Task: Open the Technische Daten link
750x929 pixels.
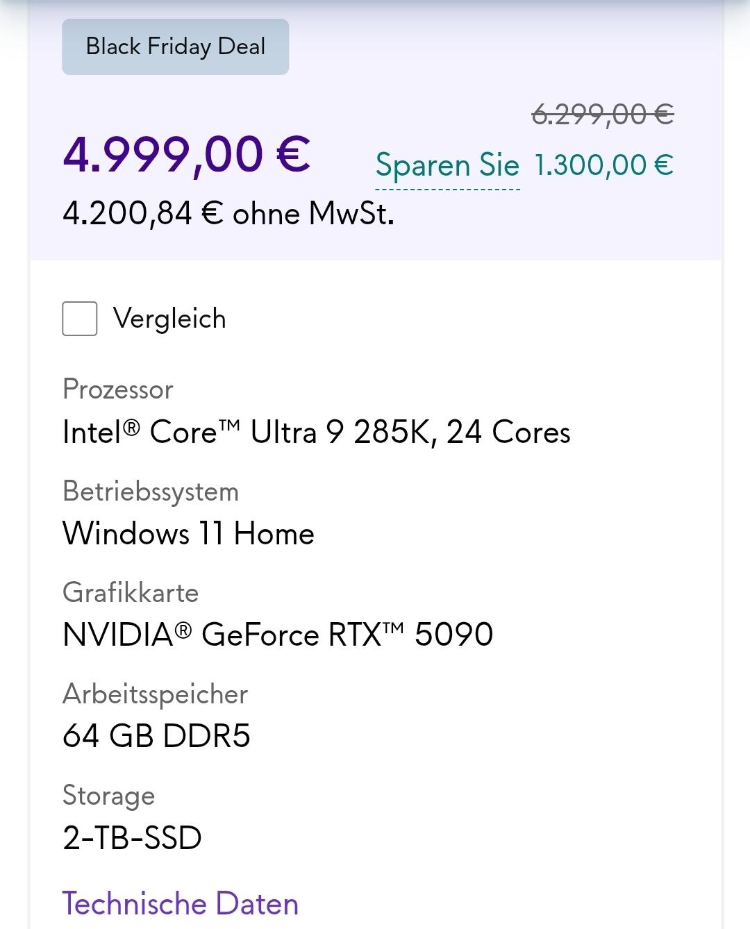Action: (x=181, y=903)
